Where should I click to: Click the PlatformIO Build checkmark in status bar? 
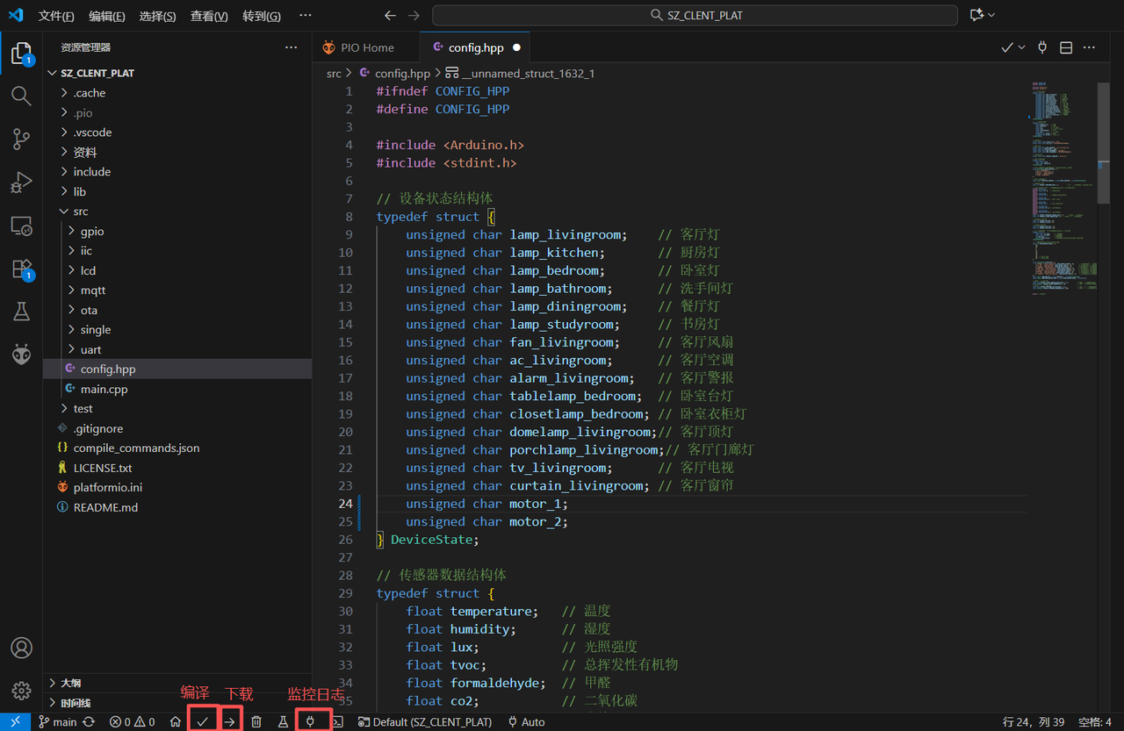(x=203, y=721)
